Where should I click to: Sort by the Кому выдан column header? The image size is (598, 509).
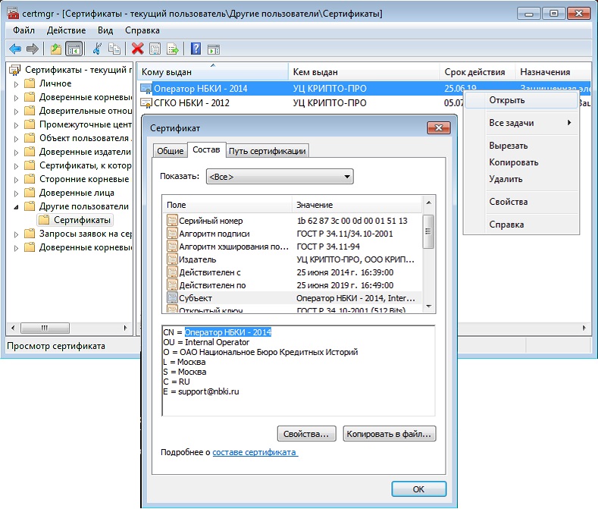pyautogui.click(x=212, y=72)
